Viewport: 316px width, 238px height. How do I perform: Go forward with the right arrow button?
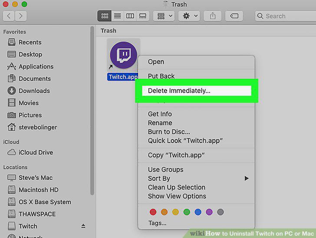(x=20, y=16)
